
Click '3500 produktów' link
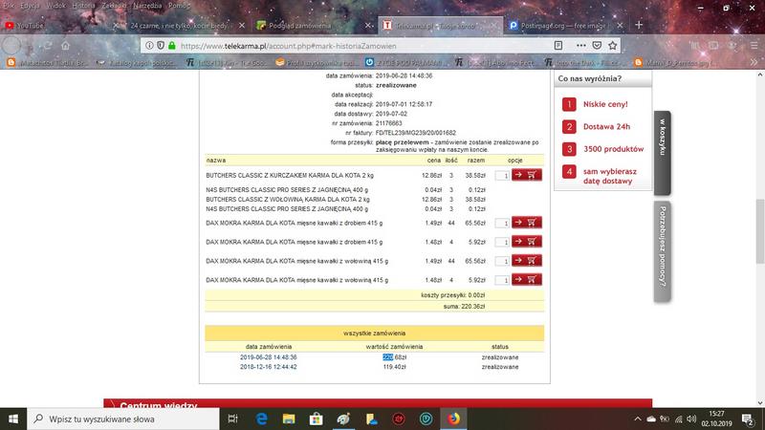[613, 149]
